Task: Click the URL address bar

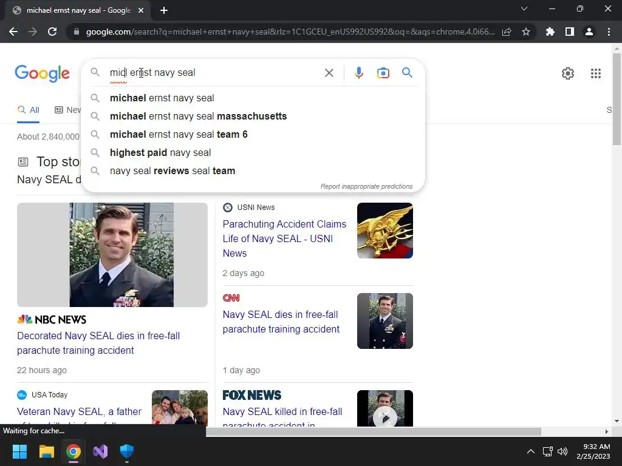Action: 290,32
